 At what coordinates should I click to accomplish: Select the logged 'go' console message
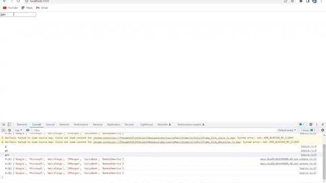[x=7, y=150]
